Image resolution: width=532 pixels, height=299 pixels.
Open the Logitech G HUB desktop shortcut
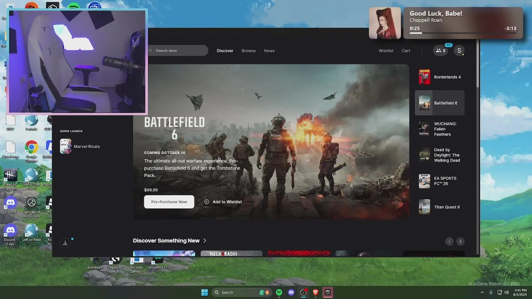point(116,265)
